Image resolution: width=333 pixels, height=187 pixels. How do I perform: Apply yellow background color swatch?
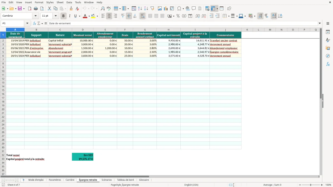[x=93, y=16]
